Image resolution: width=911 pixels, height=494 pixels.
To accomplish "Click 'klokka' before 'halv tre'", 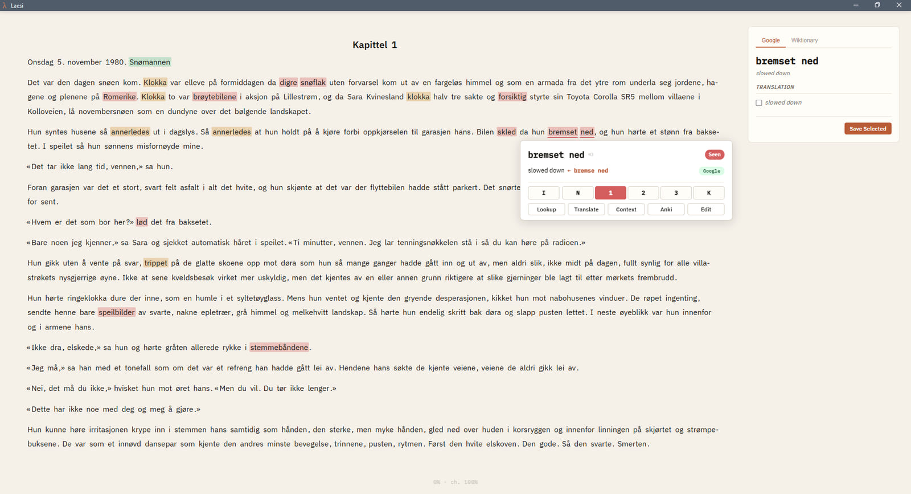I will 418,97.
